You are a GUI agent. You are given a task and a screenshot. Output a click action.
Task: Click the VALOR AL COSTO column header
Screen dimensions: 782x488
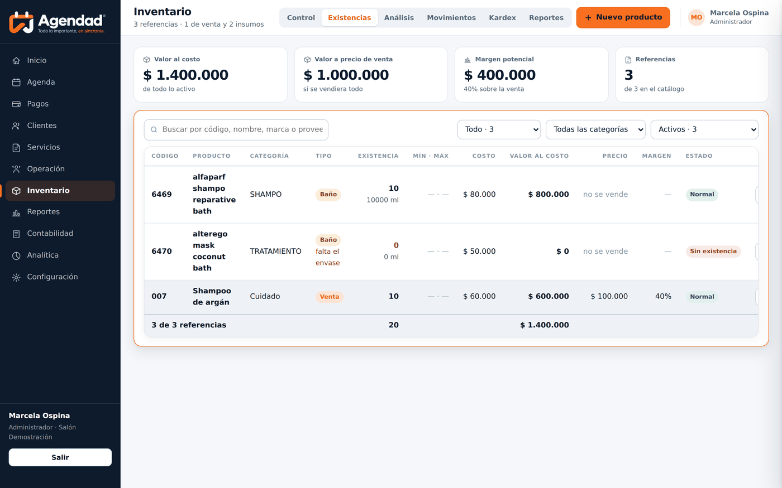(x=539, y=156)
